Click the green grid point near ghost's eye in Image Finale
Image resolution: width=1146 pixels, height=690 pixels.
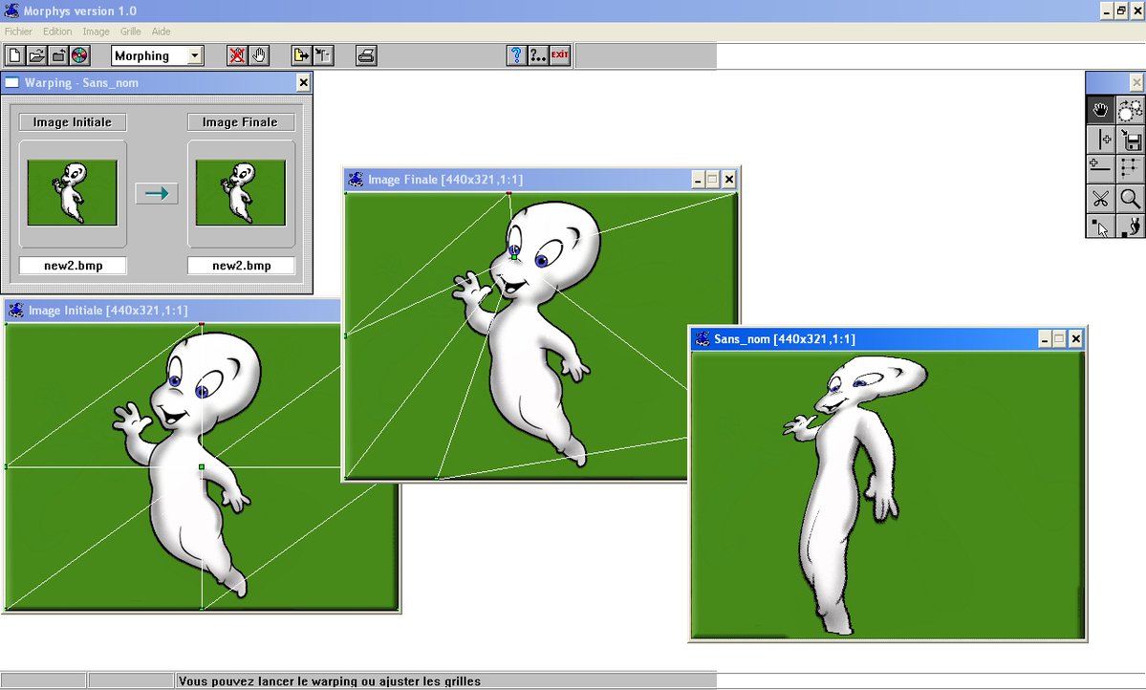pyautogui.click(x=514, y=256)
